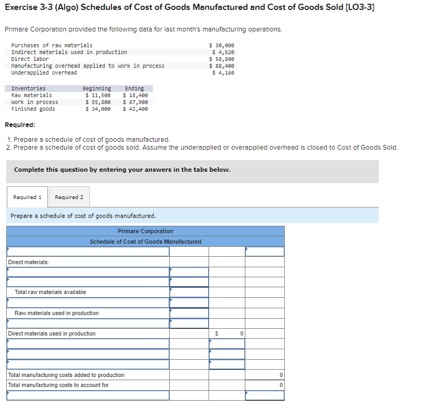The height and width of the screenshot is (408, 424).
Task: Open the second label cell under Direct materials
Action: (87, 281)
